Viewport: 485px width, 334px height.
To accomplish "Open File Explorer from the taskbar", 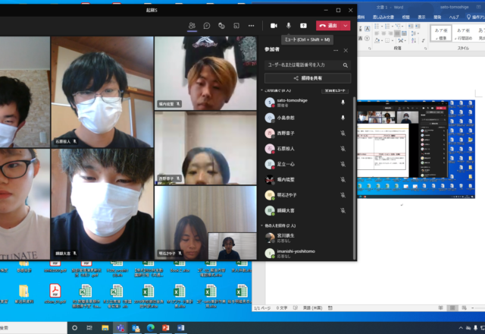I will (105, 327).
